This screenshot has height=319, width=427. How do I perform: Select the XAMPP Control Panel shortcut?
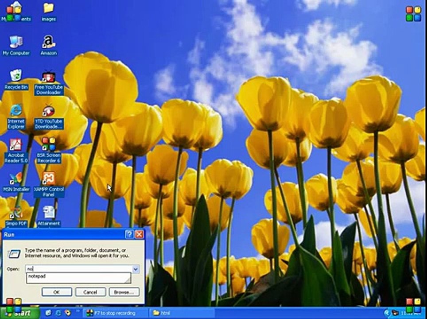coord(49,185)
